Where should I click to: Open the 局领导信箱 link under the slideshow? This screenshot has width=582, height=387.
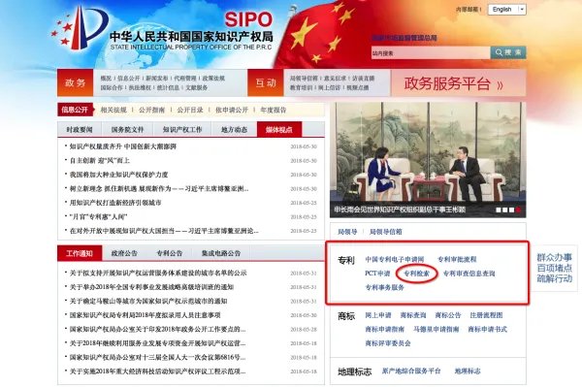pyautogui.click(x=386, y=232)
